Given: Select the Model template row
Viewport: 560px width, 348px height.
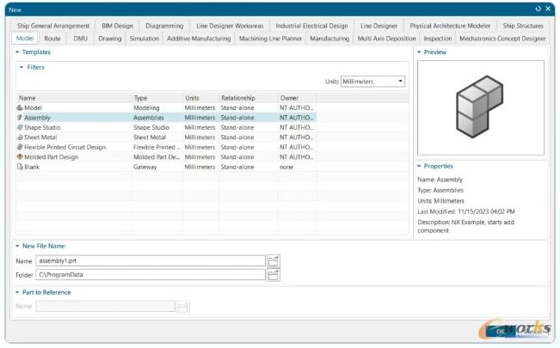Looking at the screenshot, I should click(x=166, y=107).
